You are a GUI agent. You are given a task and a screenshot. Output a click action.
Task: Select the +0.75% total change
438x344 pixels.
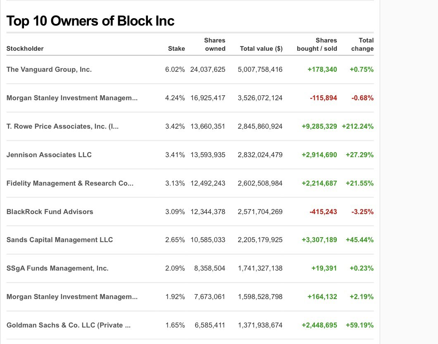pyautogui.click(x=362, y=69)
